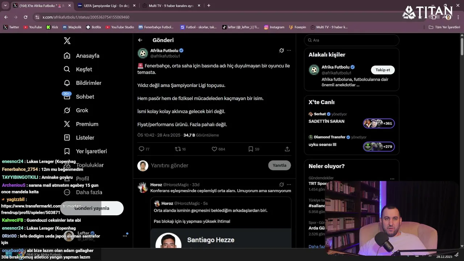Open Kick bookmark
The height and width of the screenshot is (261, 464).
pyautogui.click(x=52, y=27)
